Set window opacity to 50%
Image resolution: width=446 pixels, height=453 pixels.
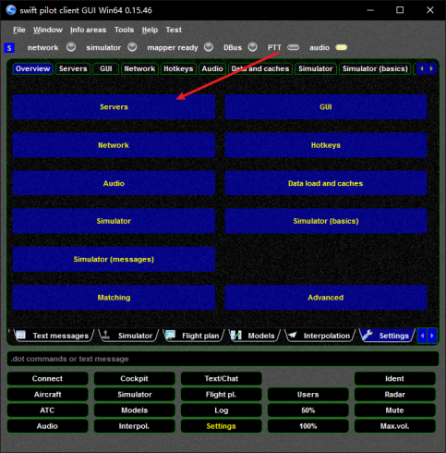point(308,410)
